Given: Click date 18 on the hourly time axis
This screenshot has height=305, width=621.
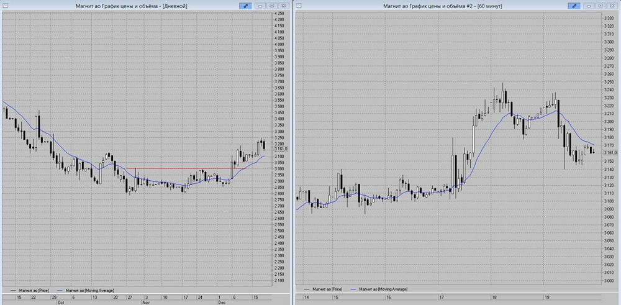Looking at the screenshot, I should [494, 298].
